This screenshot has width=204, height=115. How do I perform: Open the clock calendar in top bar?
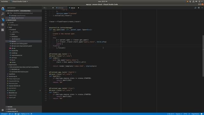[103, 1]
